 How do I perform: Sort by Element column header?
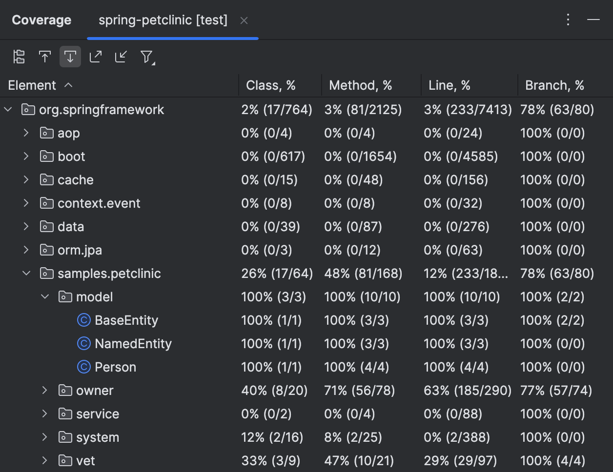pyautogui.click(x=32, y=85)
